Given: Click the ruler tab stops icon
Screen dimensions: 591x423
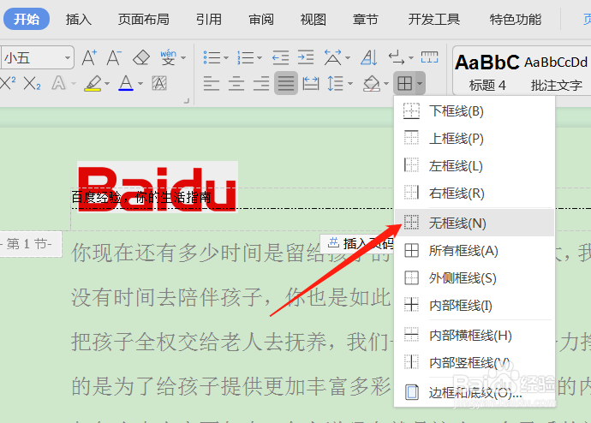Looking at the screenshot, I should pyautogui.click(x=429, y=57).
